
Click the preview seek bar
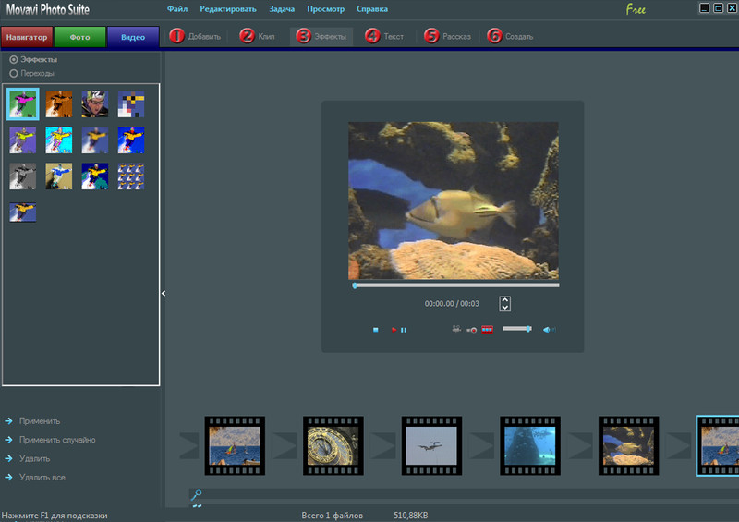(455, 285)
